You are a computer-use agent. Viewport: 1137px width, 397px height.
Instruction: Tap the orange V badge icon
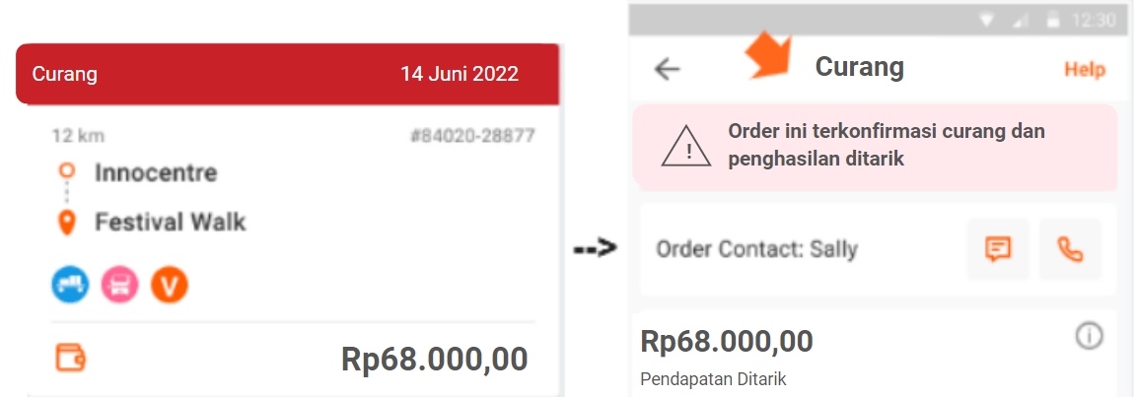point(169,285)
